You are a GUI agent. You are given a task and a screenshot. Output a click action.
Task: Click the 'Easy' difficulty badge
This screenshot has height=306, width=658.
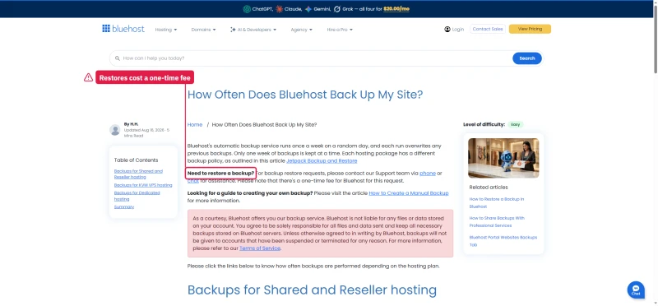[x=516, y=125]
